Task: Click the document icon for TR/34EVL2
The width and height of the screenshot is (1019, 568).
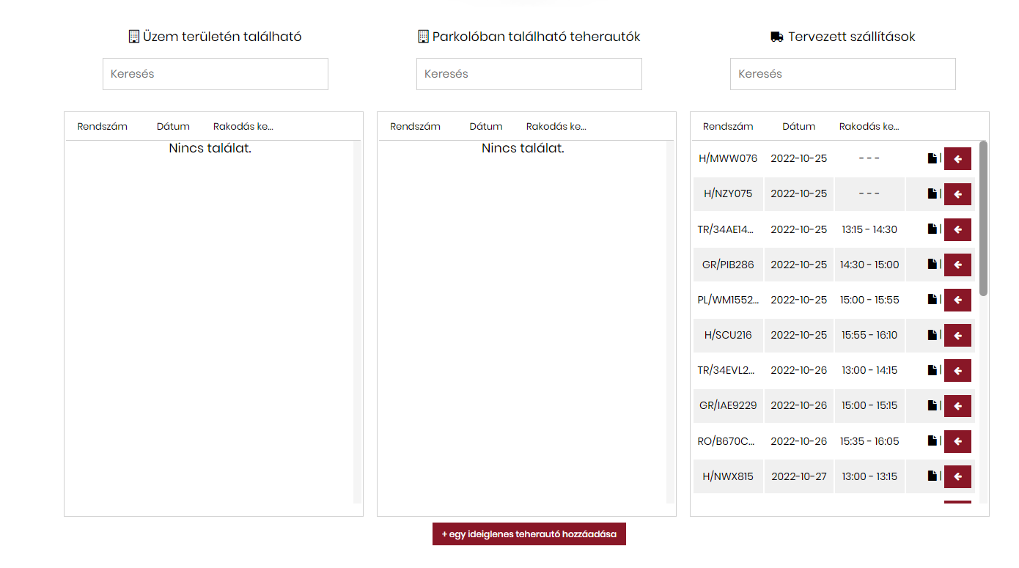Action: (x=932, y=370)
